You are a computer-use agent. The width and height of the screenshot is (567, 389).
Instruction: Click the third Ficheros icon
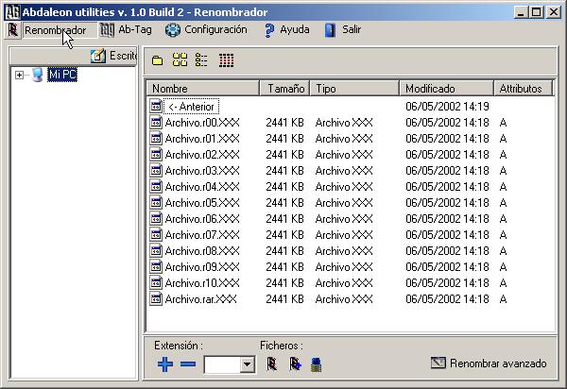[317, 364]
